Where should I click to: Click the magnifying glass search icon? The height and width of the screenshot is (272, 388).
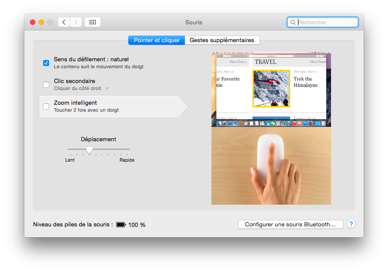pyautogui.click(x=293, y=22)
